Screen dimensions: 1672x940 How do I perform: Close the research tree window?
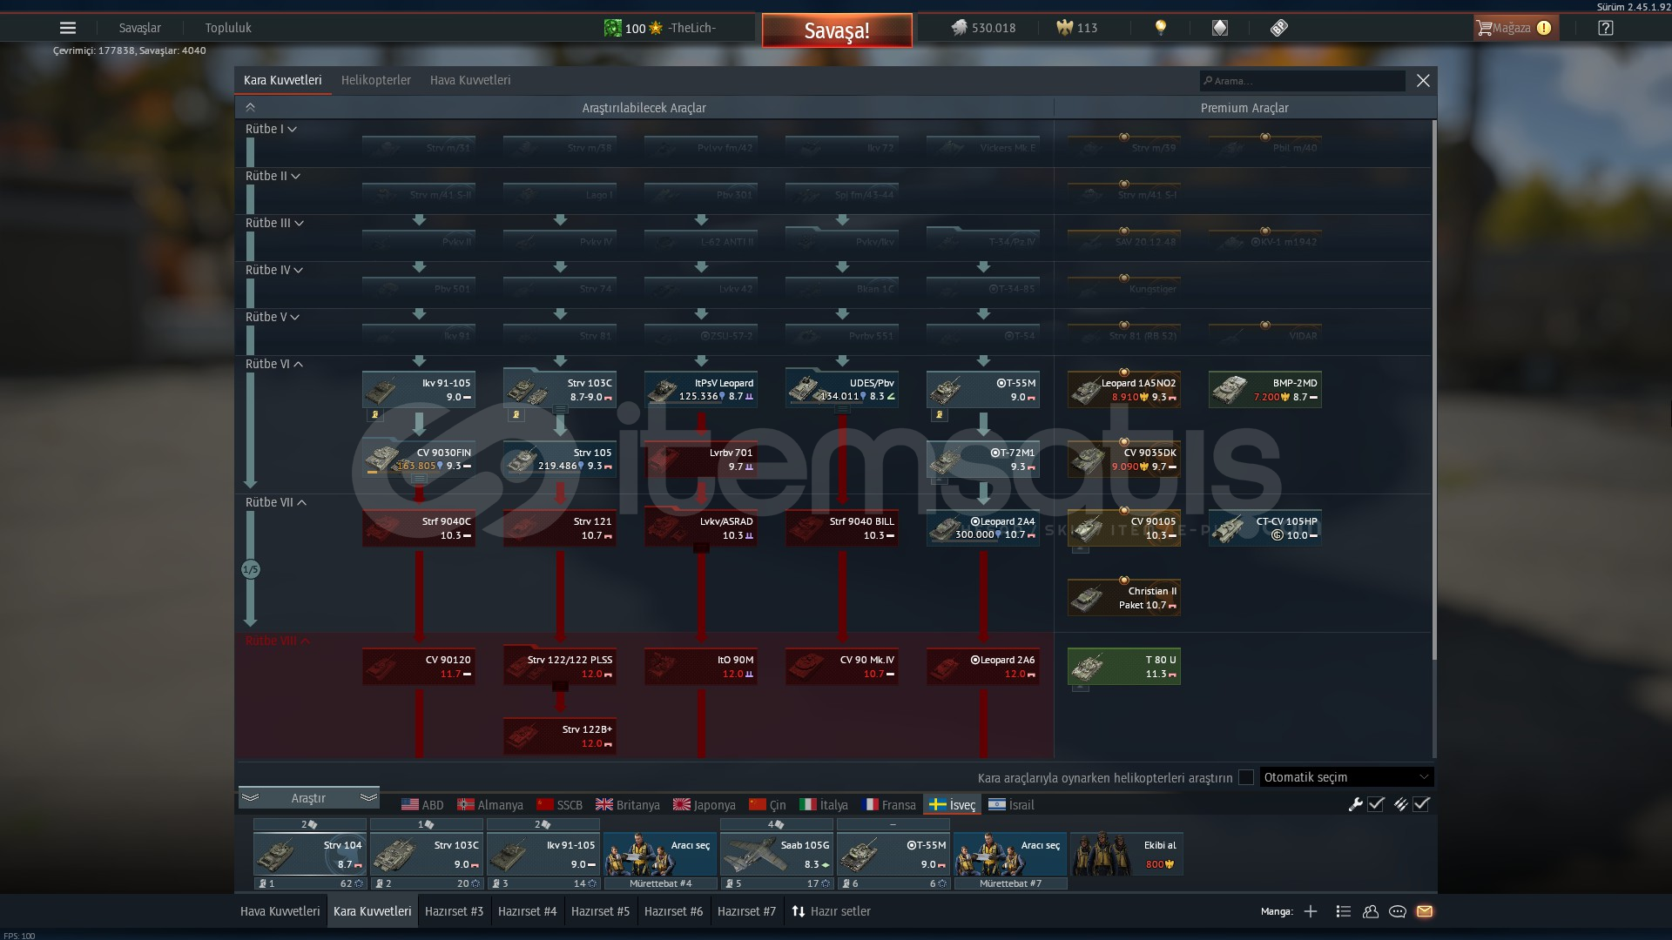pyautogui.click(x=1423, y=80)
